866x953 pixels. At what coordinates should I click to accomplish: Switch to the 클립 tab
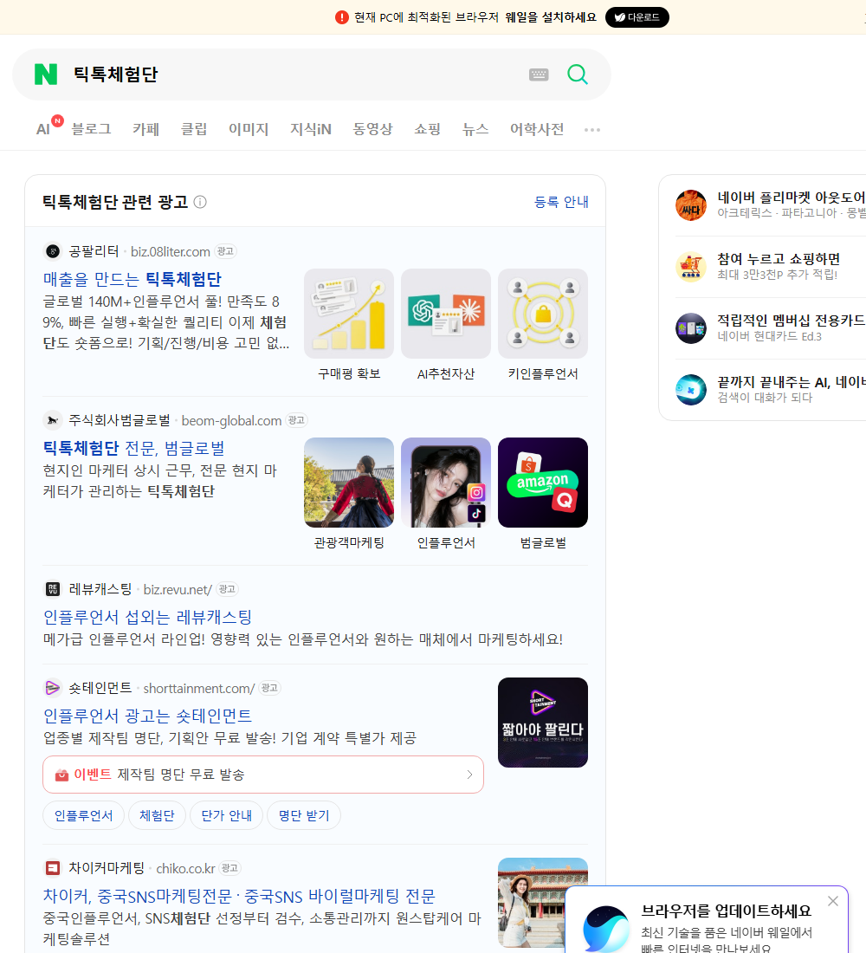click(x=194, y=129)
